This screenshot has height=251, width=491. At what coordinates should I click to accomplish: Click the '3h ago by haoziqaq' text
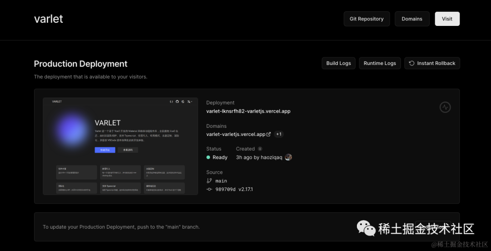[x=259, y=157]
